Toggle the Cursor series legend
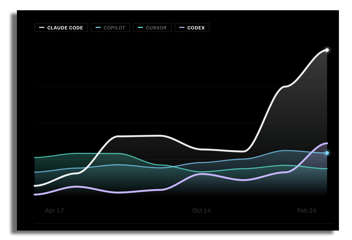This screenshot has width=352, height=240. click(x=152, y=28)
